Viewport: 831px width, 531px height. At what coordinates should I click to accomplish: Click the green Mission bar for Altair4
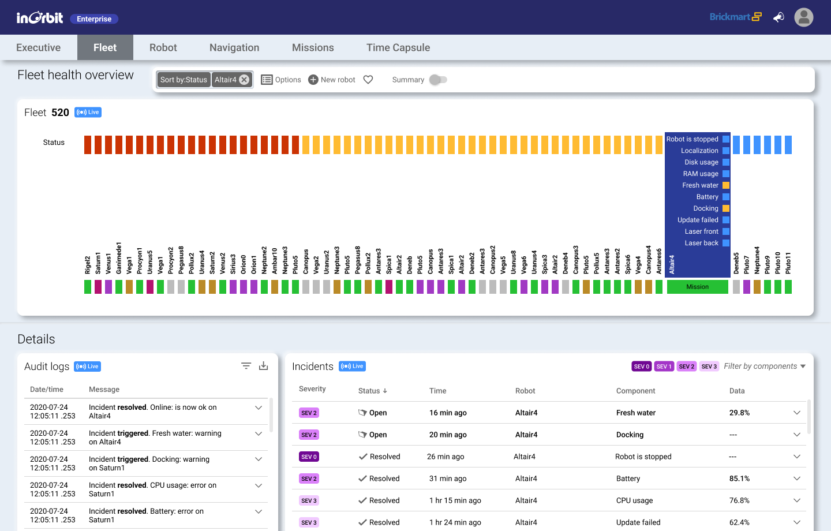[x=698, y=287]
